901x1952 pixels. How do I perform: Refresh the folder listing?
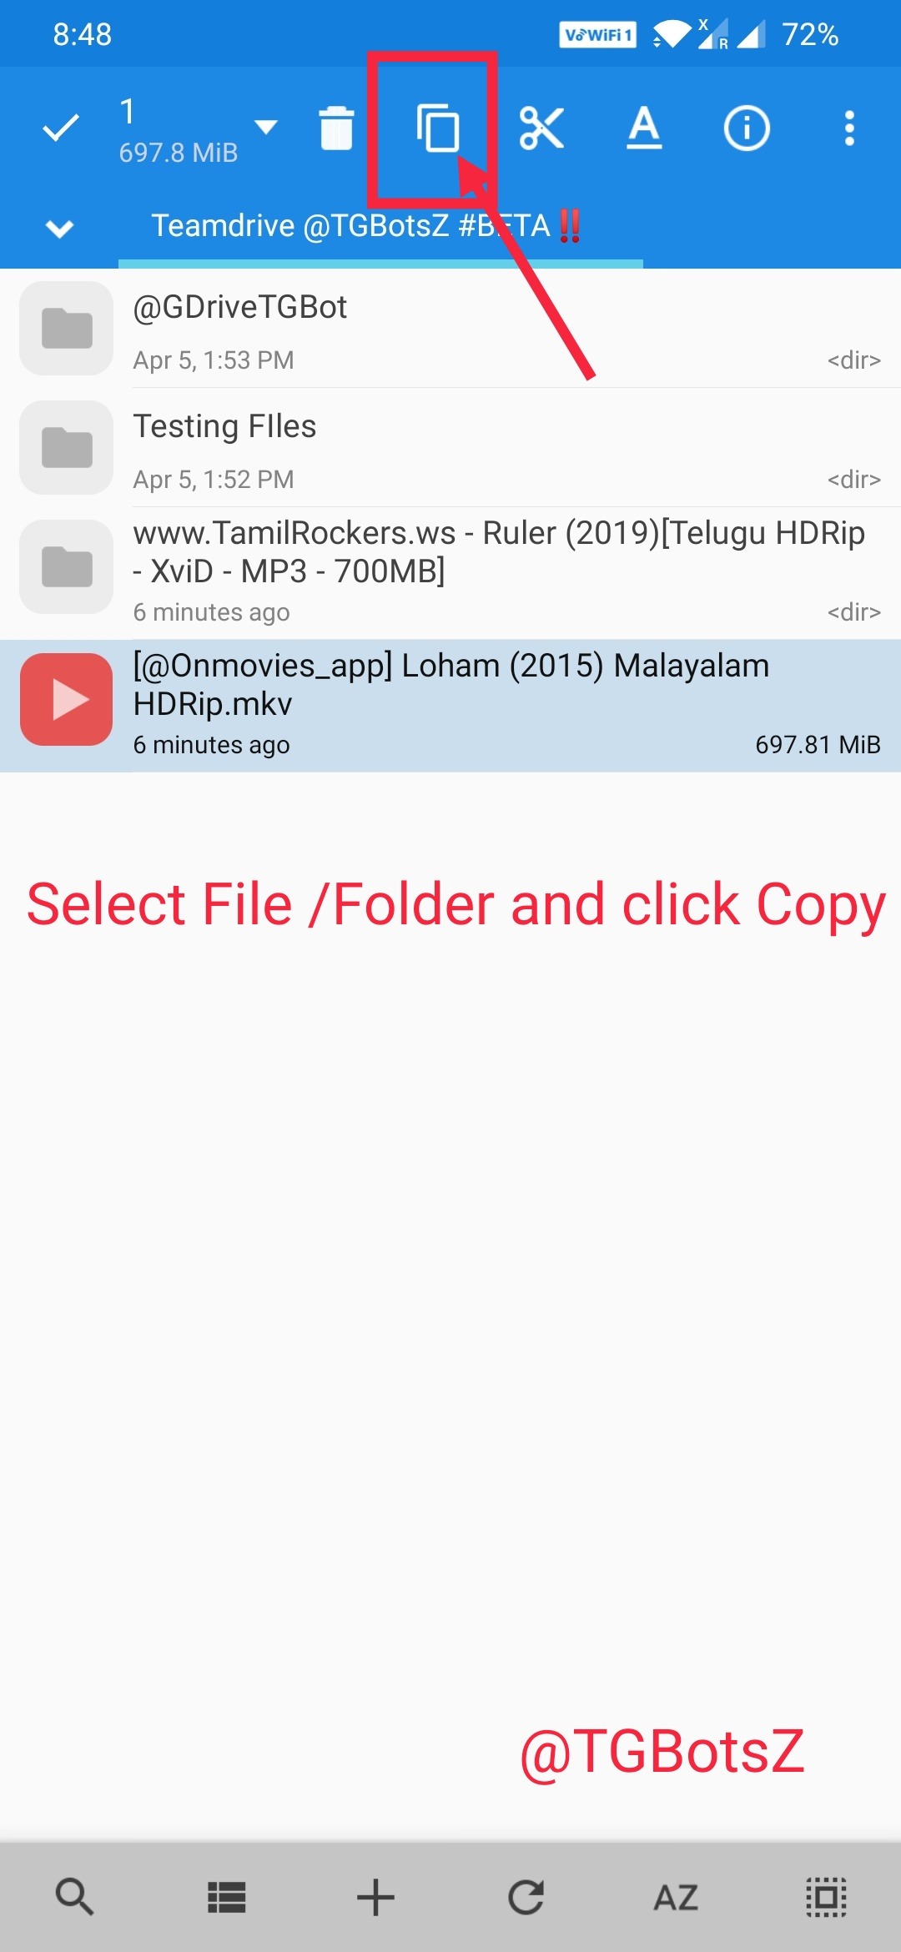(x=526, y=1897)
